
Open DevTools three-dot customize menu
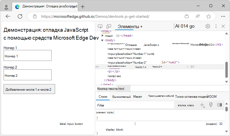(x=216, y=26)
